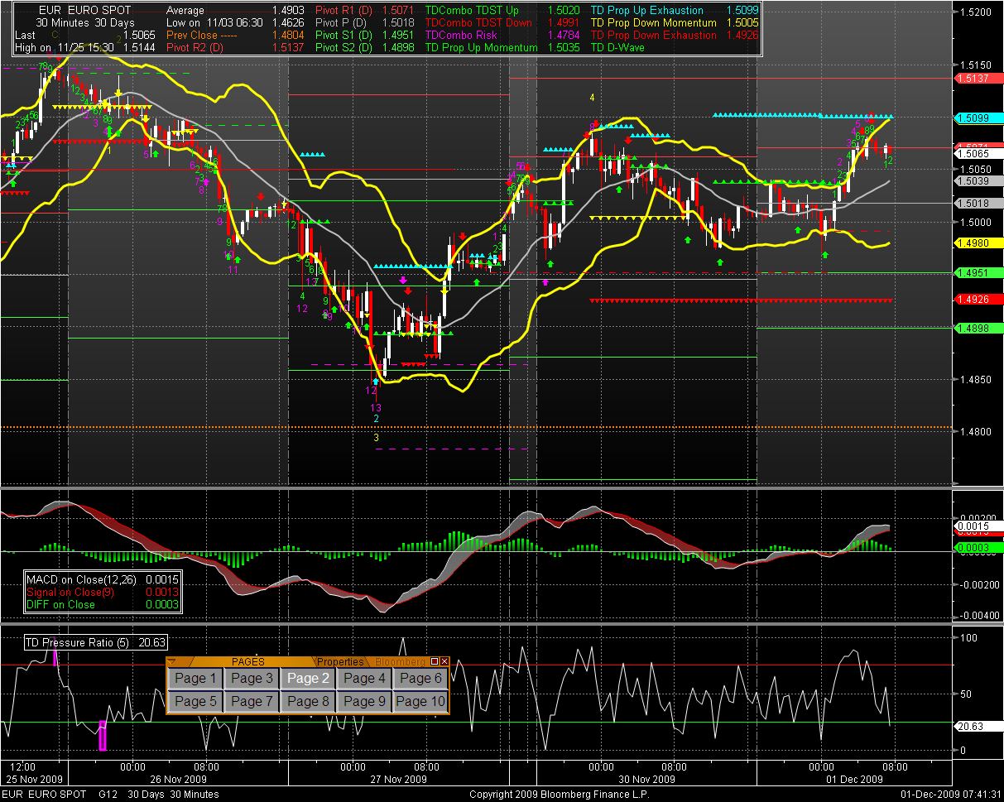
Task: Click the green 20.63 pressure ratio tag
Action: tap(973, 725)
